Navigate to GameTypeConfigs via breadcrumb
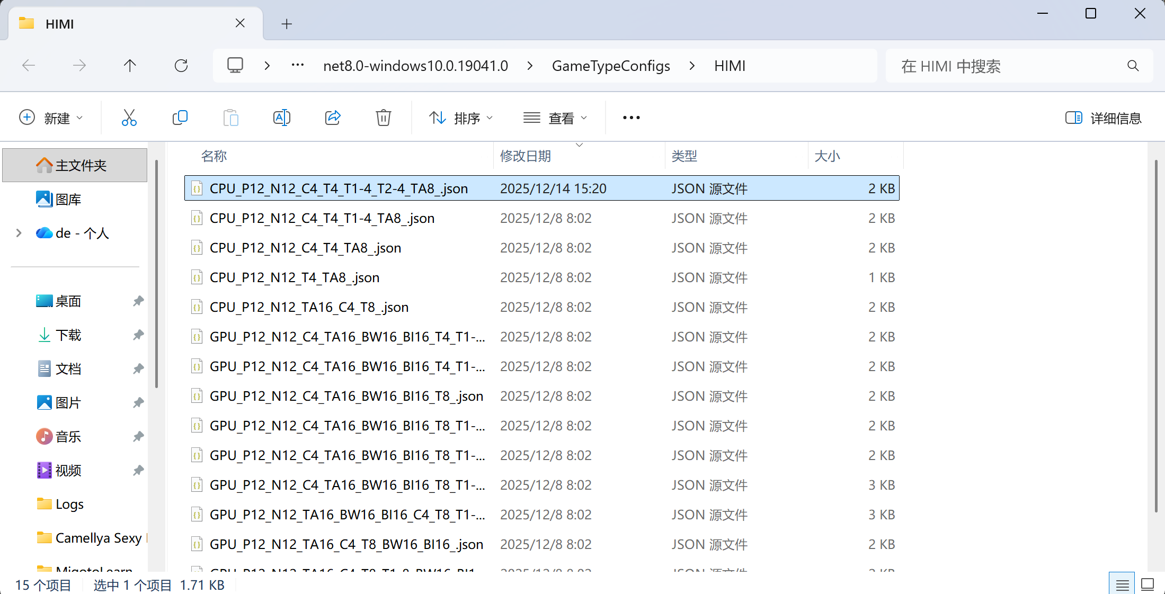Image resolution: width=1165 pixels, height=594 pixels. click(x=611, y=66)
